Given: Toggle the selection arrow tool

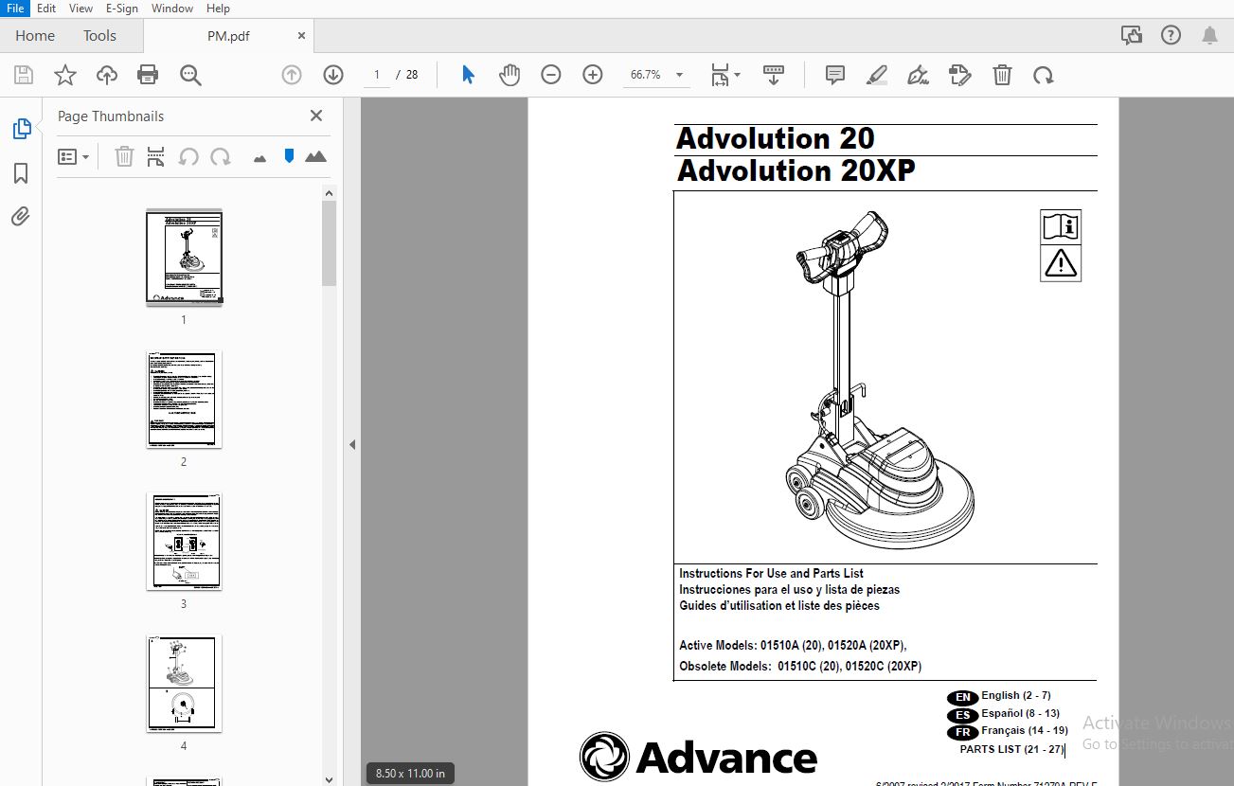Looking at the screenshot, I should 467,74.
